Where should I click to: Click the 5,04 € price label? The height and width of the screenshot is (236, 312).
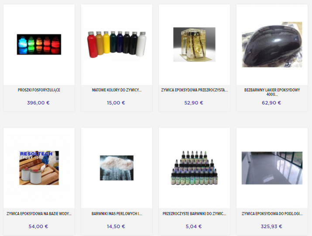[x=194, y=226]
